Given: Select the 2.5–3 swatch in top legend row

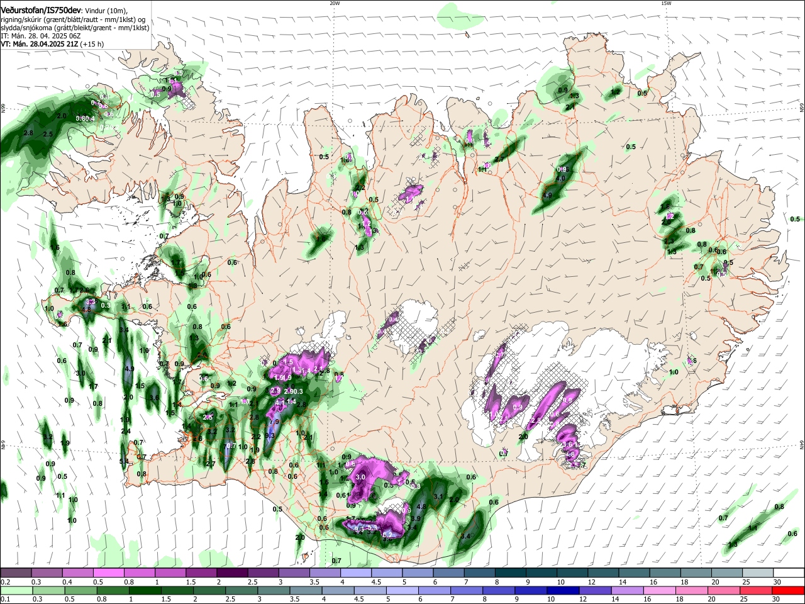Looking at the screenshot, I should (263, 573).
